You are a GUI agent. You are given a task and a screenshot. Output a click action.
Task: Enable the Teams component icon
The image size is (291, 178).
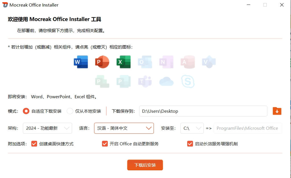point(145,81)
